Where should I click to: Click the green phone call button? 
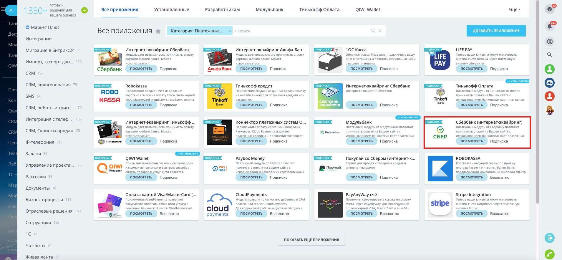[550, 254]
